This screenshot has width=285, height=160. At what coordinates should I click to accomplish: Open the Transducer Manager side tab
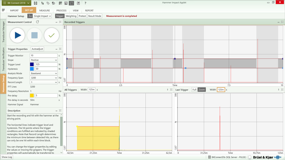point(4,32)
